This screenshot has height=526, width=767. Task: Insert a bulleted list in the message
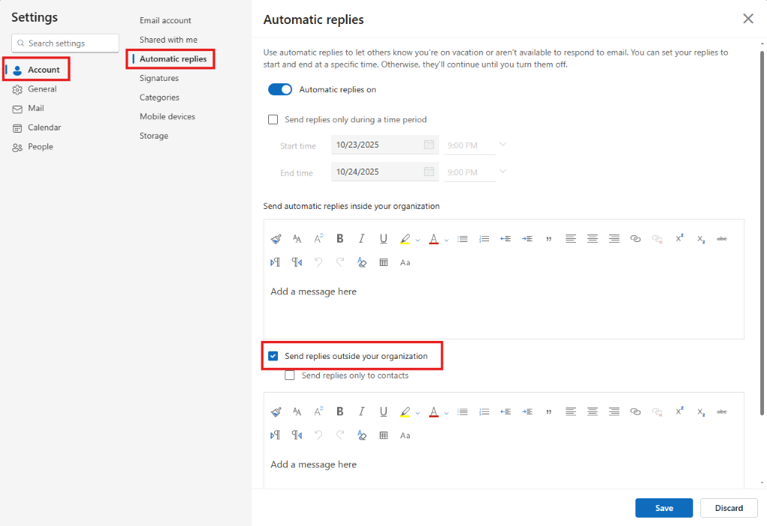pos(462,238)
